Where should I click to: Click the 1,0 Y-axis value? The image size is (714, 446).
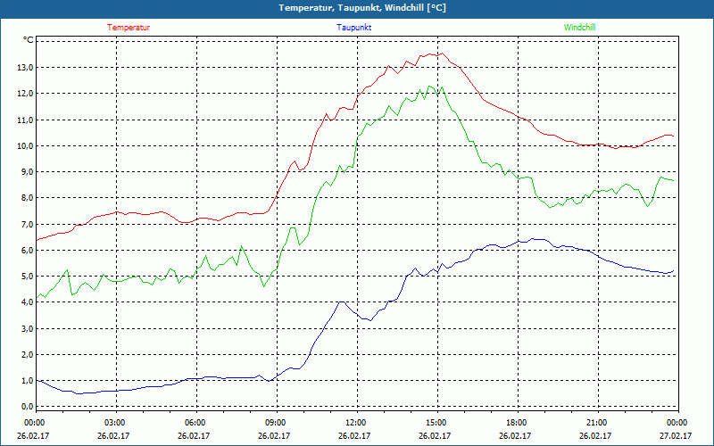click(28, 381)
